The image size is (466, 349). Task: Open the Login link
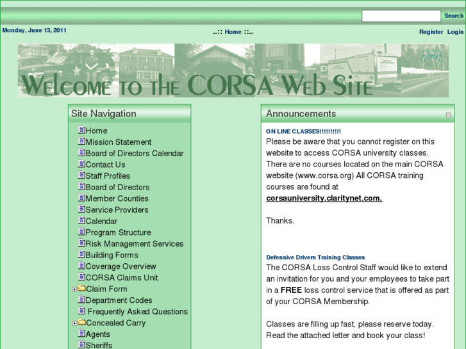455,32
